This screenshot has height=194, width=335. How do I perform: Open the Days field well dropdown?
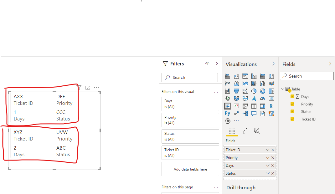[x=267, y=166]
